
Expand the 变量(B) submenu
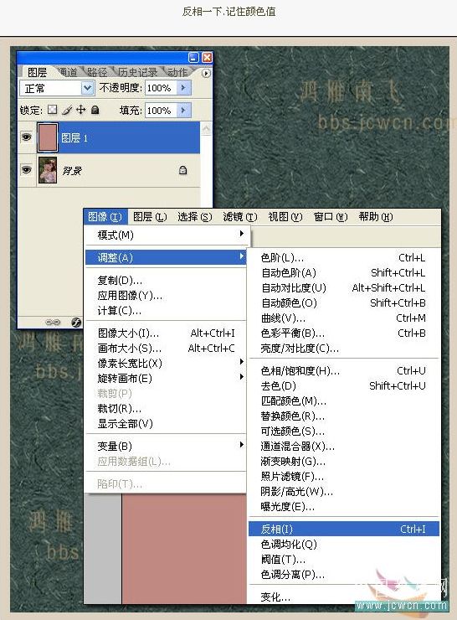point(166,446)
